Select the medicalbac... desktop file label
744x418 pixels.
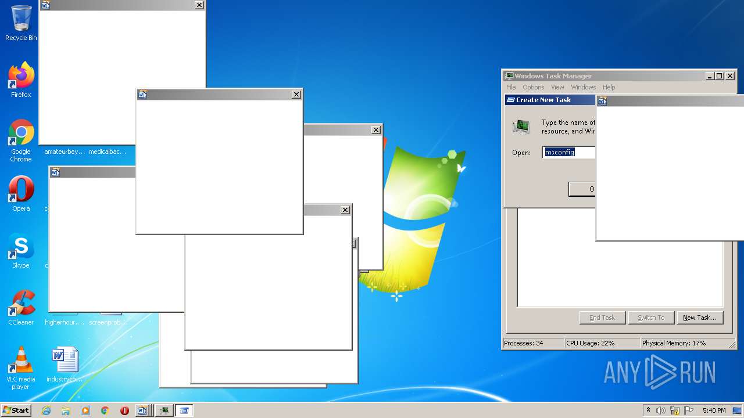coord(108,152)
